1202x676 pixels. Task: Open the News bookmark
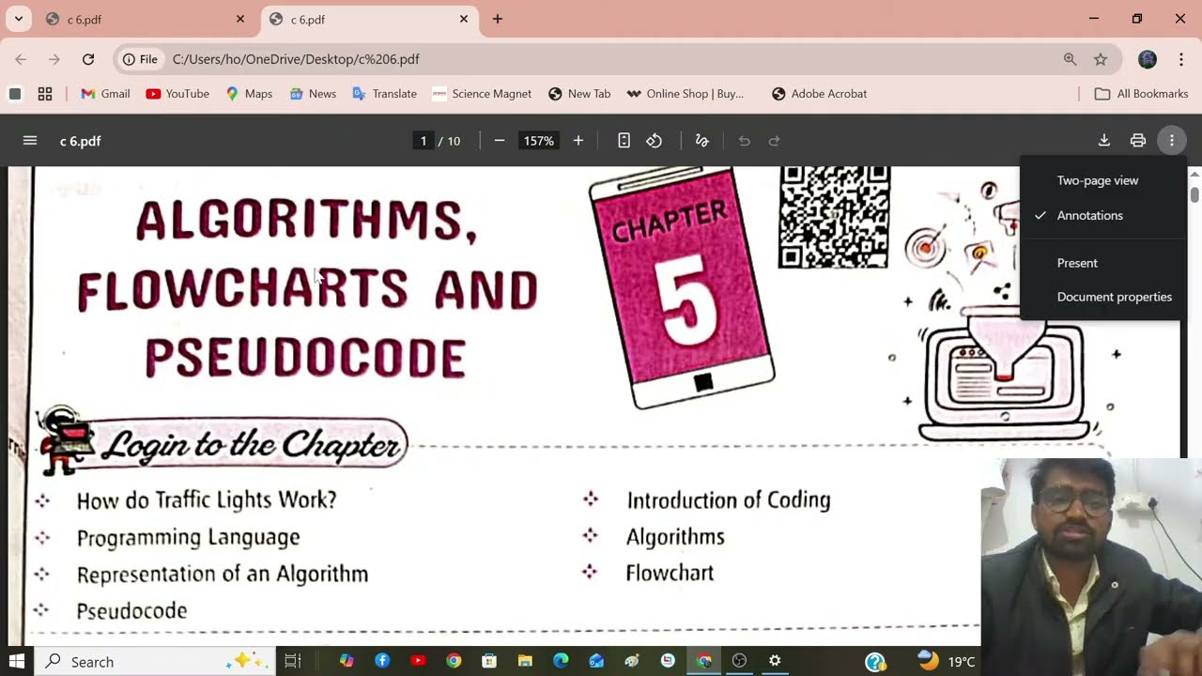tap(313, 94)
